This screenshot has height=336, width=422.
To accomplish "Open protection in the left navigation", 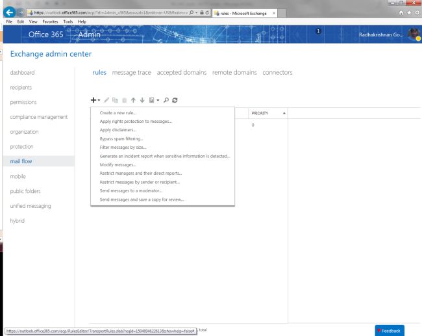I will point(22,147).
